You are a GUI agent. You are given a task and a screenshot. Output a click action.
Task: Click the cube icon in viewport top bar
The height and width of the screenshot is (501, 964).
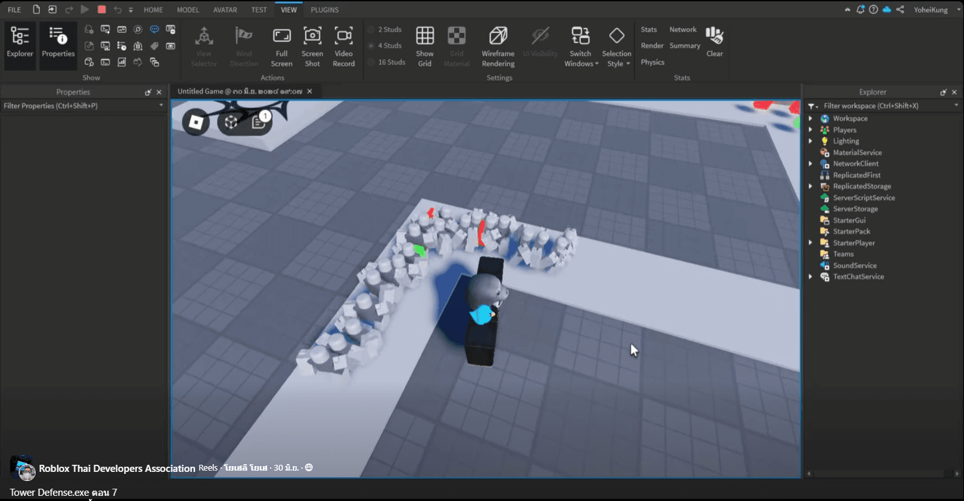point(231,122)
